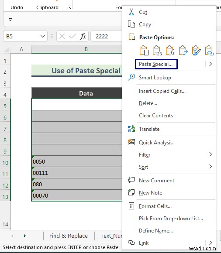Choose the Paste Link icon

click(x=209, y=51)
